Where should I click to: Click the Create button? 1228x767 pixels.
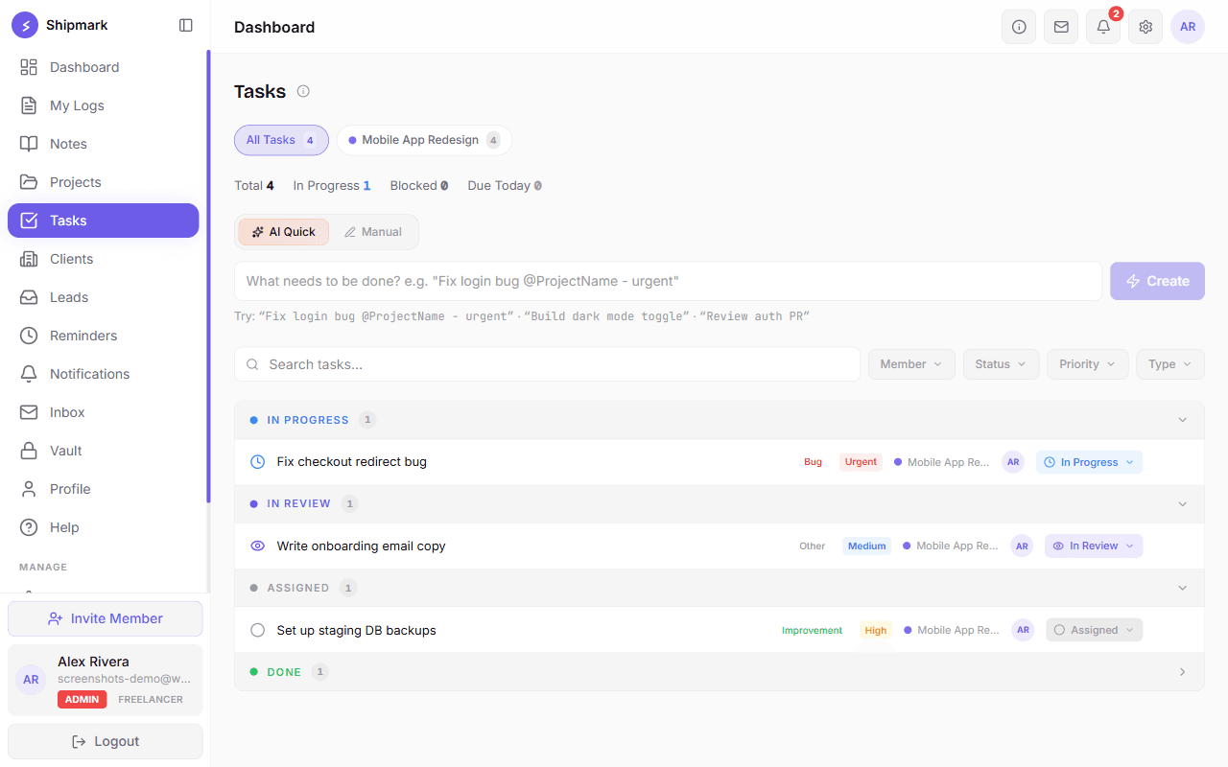(x=1157, y=281)
